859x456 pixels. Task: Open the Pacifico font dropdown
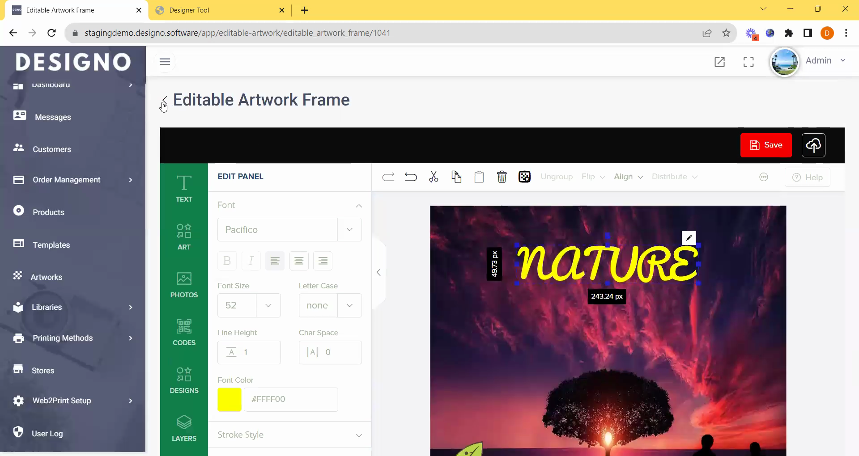[289, 230]
